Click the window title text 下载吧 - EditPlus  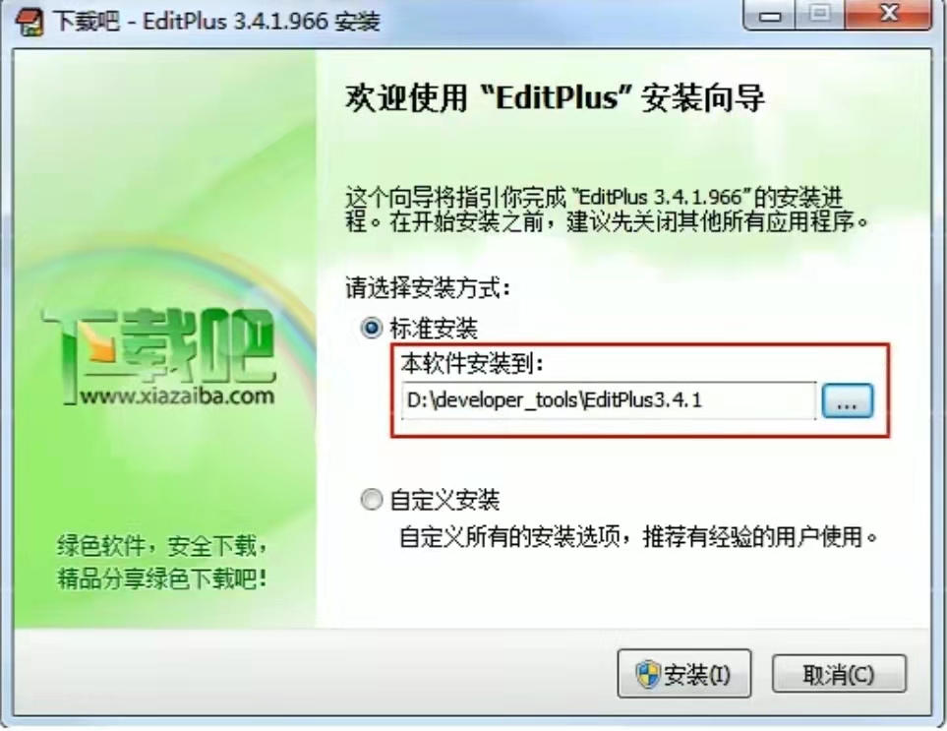click(x=216, y=22)
